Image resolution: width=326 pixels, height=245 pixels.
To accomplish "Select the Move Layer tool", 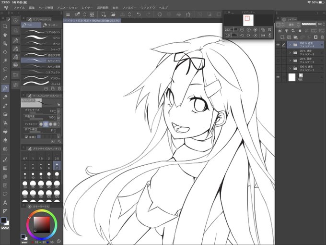I will (5, 52).
